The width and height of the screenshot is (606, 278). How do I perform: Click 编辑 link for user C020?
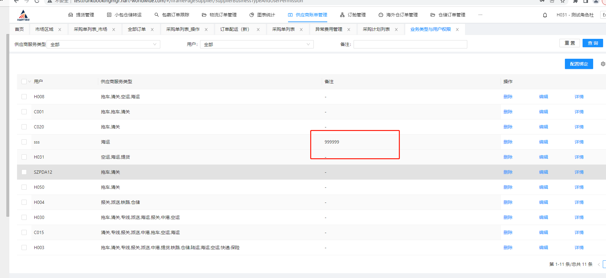click(x=543, y=127)
